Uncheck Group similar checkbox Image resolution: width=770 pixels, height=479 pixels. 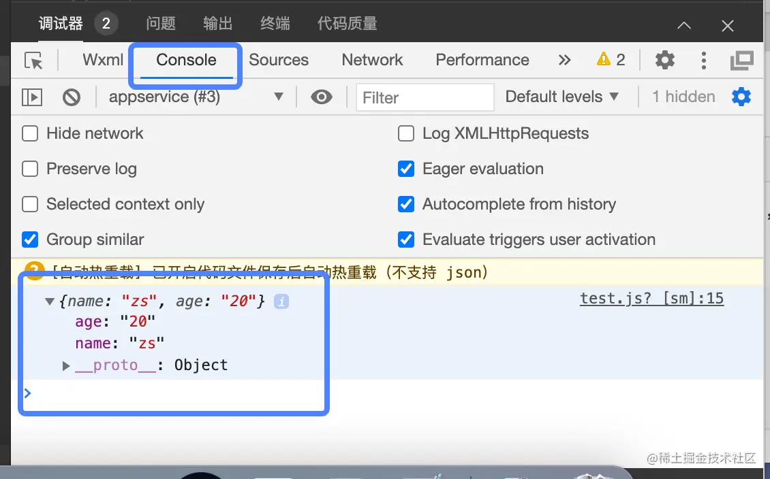(30, 239)
